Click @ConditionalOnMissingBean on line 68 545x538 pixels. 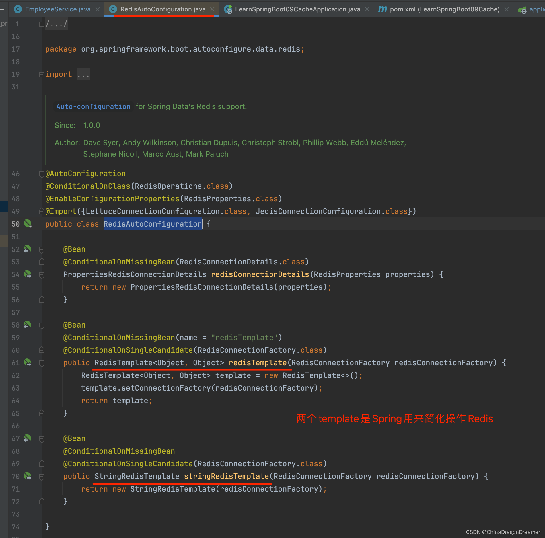coord(119,451)
